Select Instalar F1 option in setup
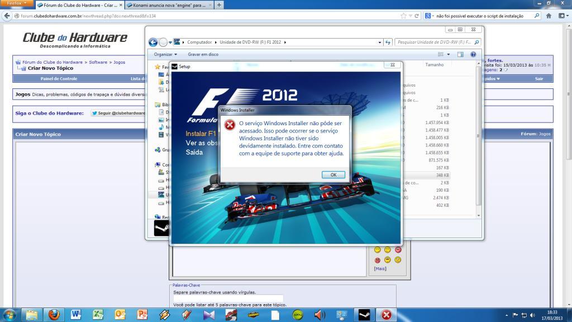 pyautogui.click(x=201, y=134)
